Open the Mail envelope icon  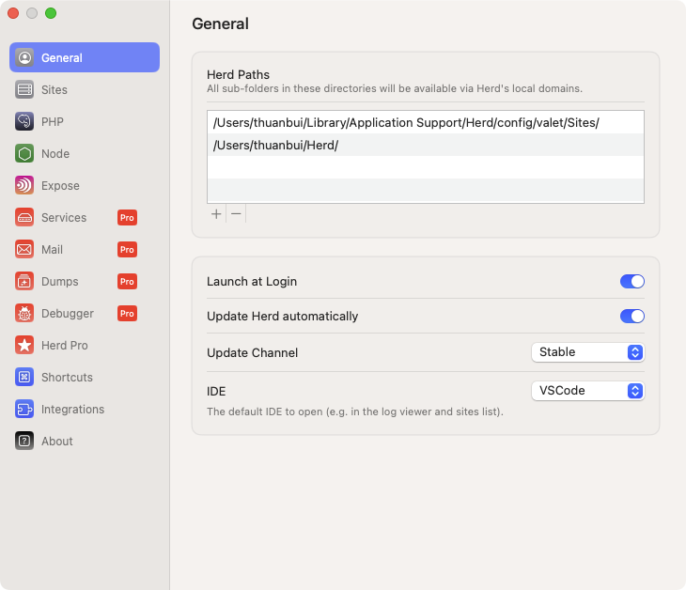[24, 250]
